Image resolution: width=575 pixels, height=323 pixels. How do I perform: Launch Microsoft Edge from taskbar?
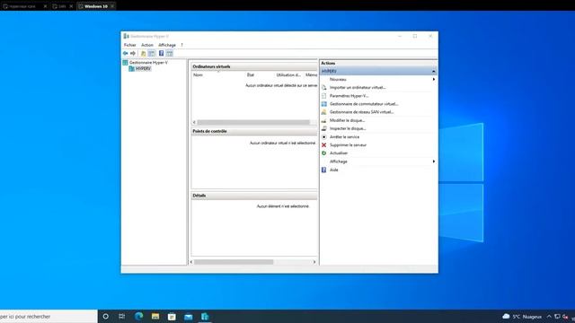[x=138, y=317]
